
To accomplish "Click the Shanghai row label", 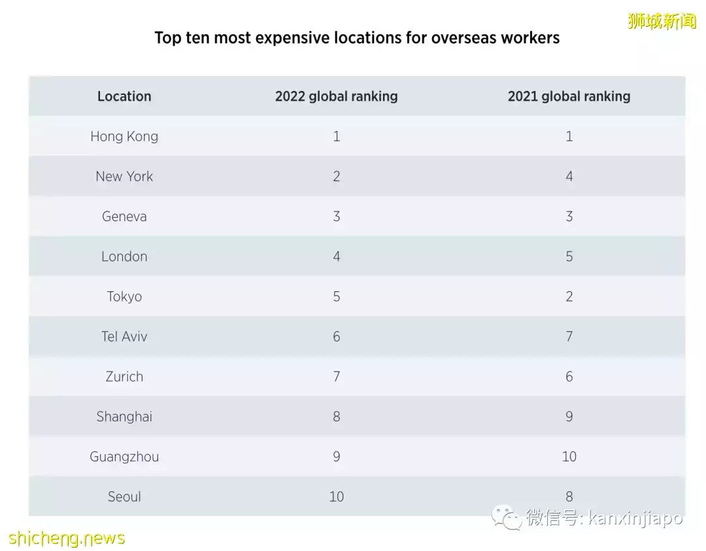I will click(x=124, y=416).
